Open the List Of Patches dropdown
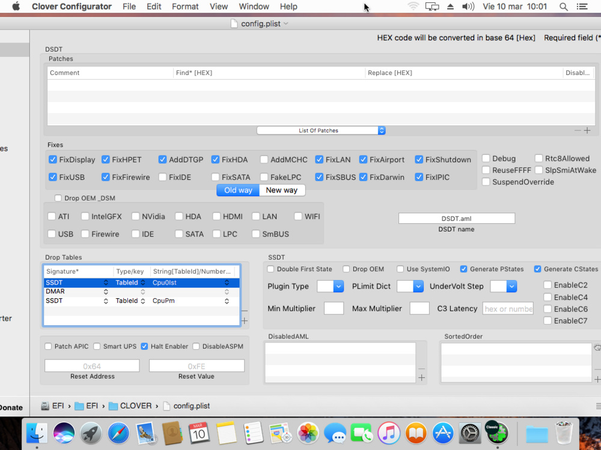The height and width of the screenshot is (450, 601). [321, 130]
